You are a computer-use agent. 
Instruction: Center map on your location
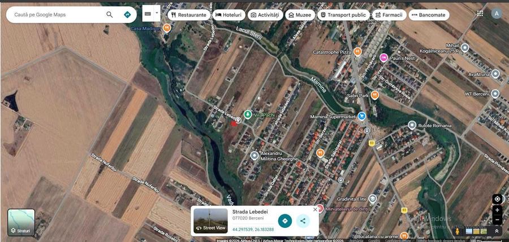(497, 199)
